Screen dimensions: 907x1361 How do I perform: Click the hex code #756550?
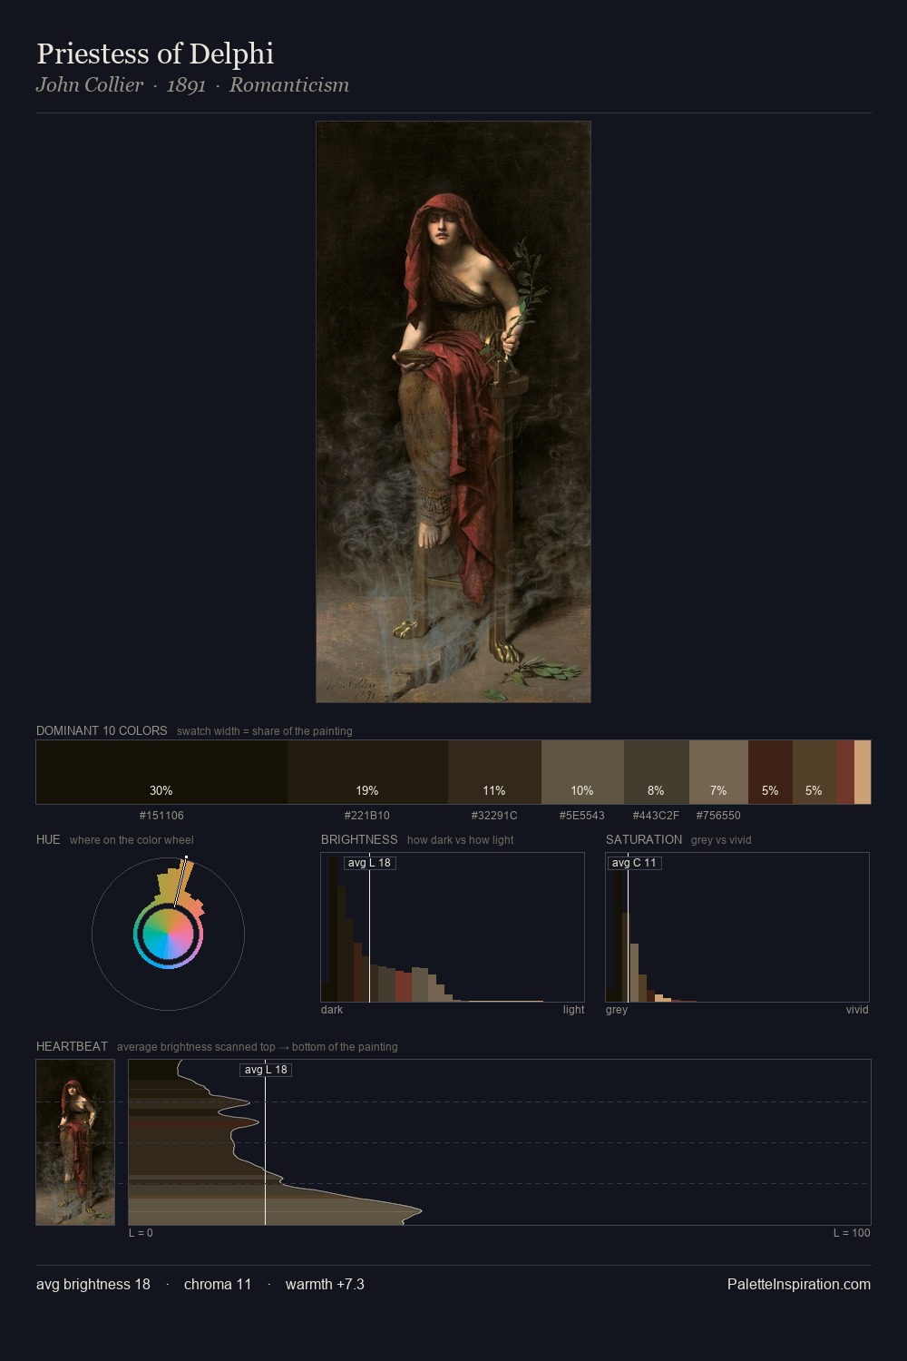718,816
